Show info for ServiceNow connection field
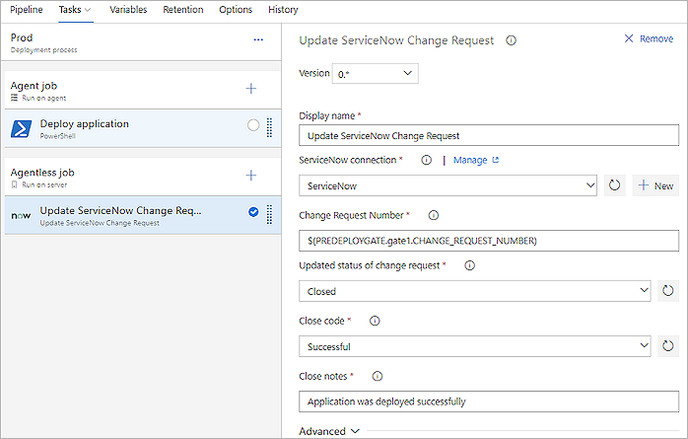The width and height of the screenshot is (688, 439). pos(427,160)
